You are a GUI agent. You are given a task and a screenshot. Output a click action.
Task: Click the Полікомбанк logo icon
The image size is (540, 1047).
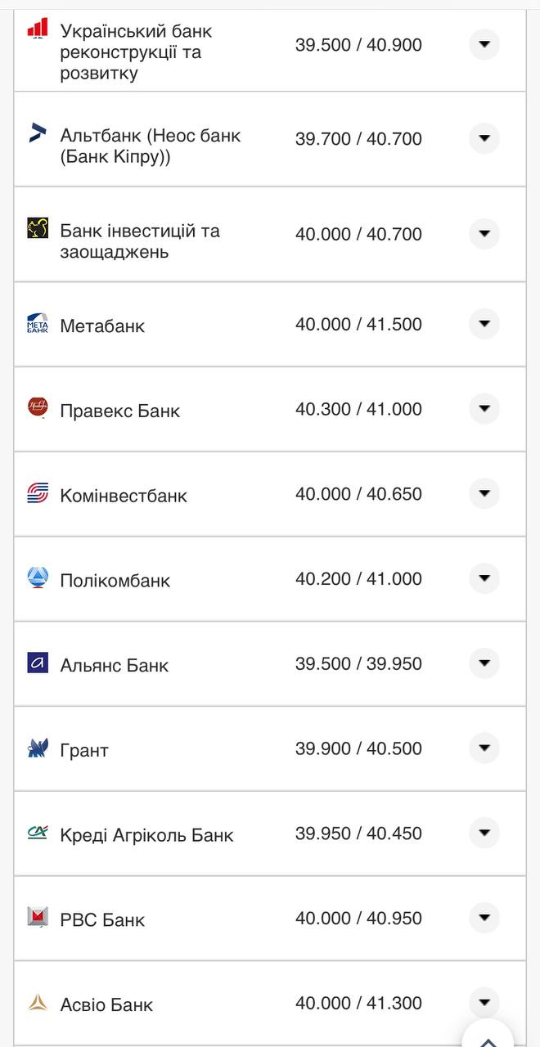click(38, 578)
